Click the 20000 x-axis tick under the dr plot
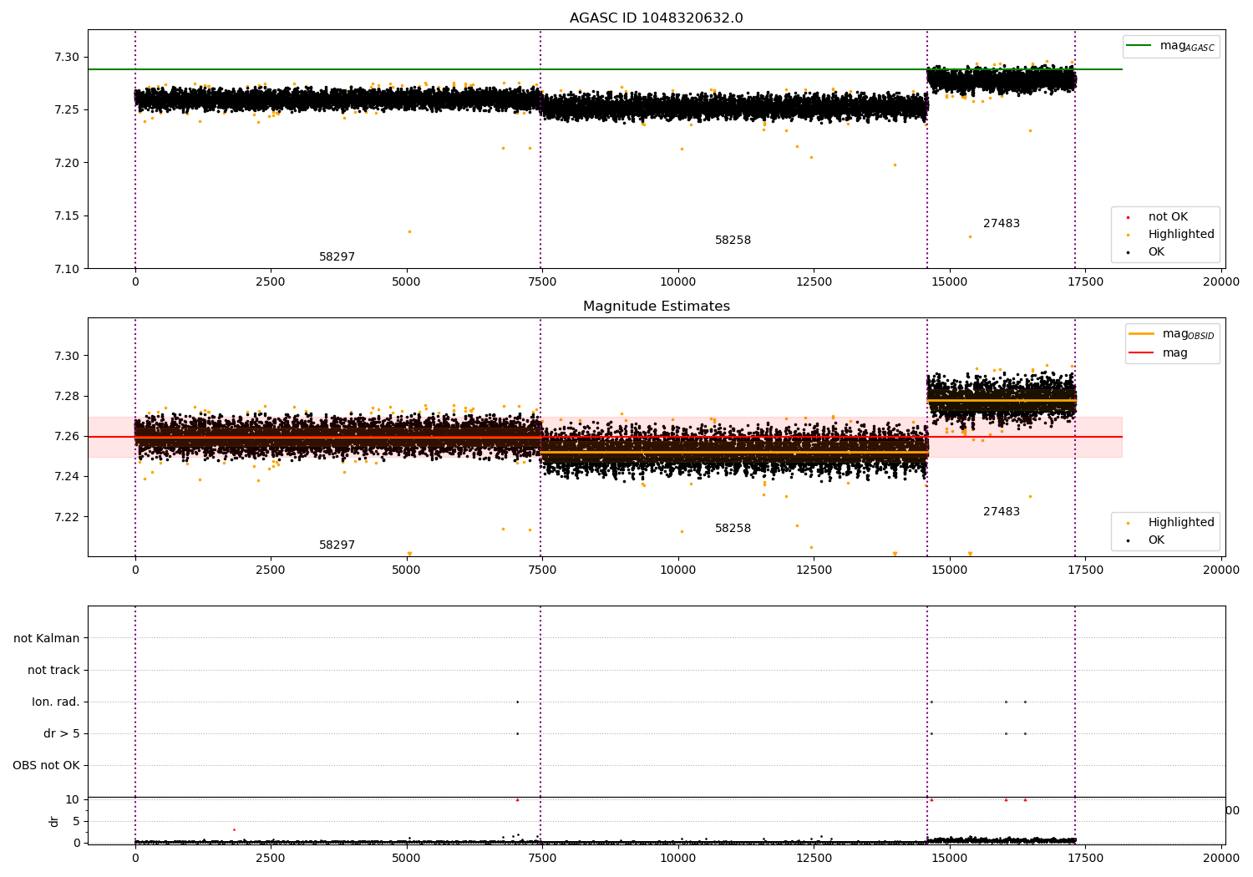 point(1220,859)
